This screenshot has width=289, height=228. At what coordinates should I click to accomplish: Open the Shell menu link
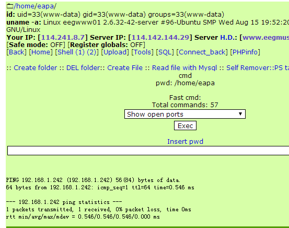tap(65, 52)
